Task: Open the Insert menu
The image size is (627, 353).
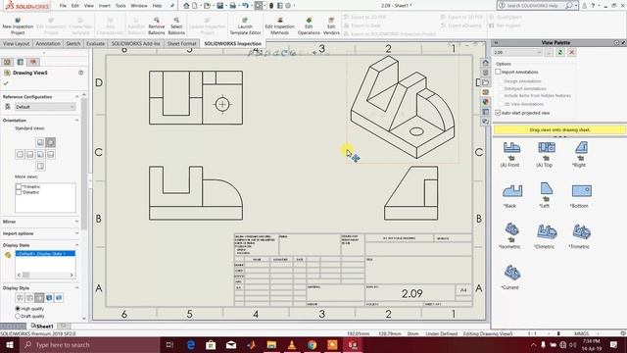Action: (x=105, y=6)
